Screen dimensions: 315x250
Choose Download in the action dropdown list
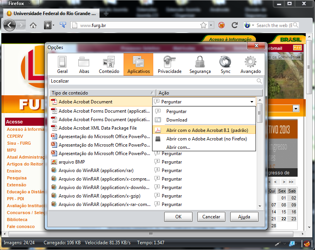[204, 120]
